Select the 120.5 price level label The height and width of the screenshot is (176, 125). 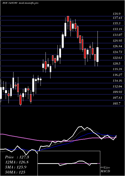[x=116, y=64]
